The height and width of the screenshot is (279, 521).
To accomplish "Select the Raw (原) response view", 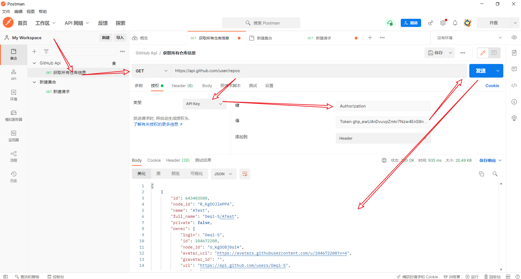I will 158,174.
